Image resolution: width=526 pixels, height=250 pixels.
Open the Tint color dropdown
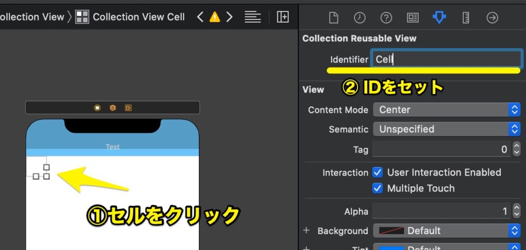tap(447, 247)
